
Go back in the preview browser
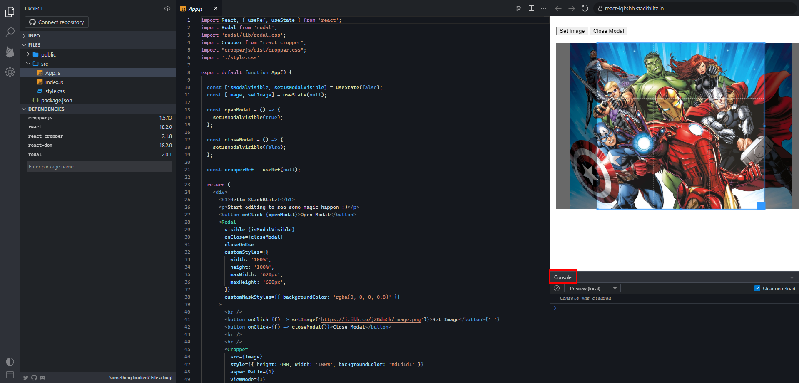(558, 8)
